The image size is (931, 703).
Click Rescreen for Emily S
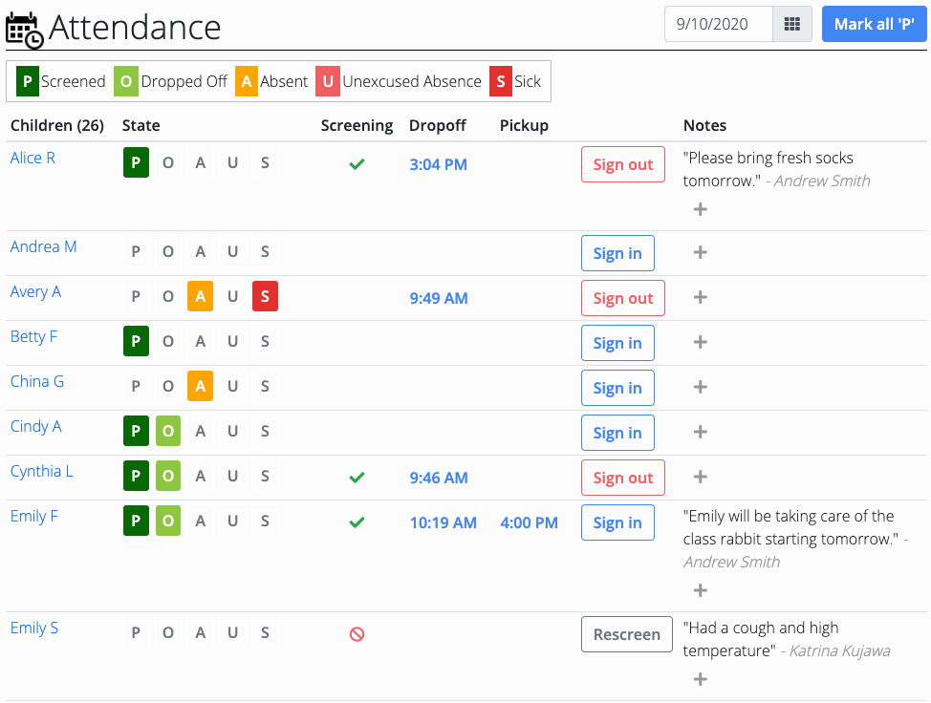(x=626, y=634)
